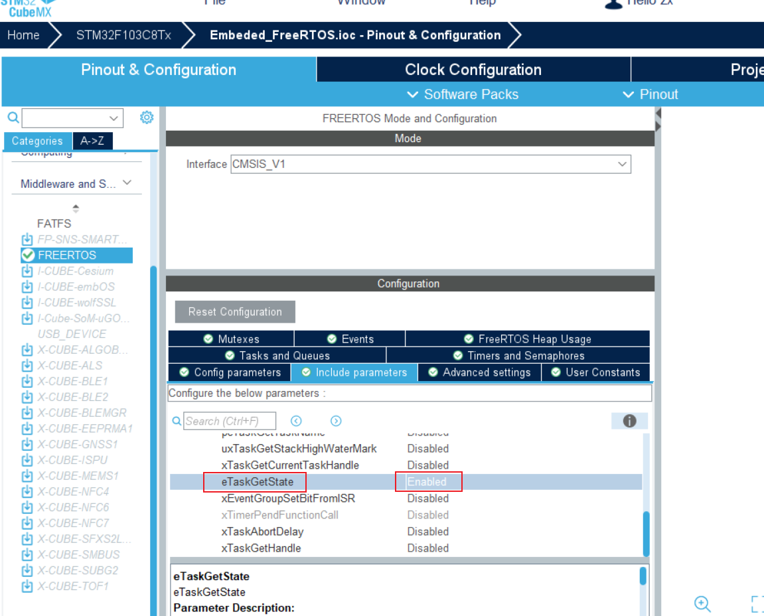
Task: Open Tasks and Queues tab
Action: coord(277,355)
